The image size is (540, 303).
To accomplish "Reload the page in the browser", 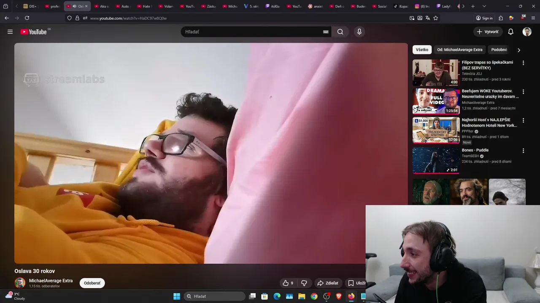I will coord(27,18).
